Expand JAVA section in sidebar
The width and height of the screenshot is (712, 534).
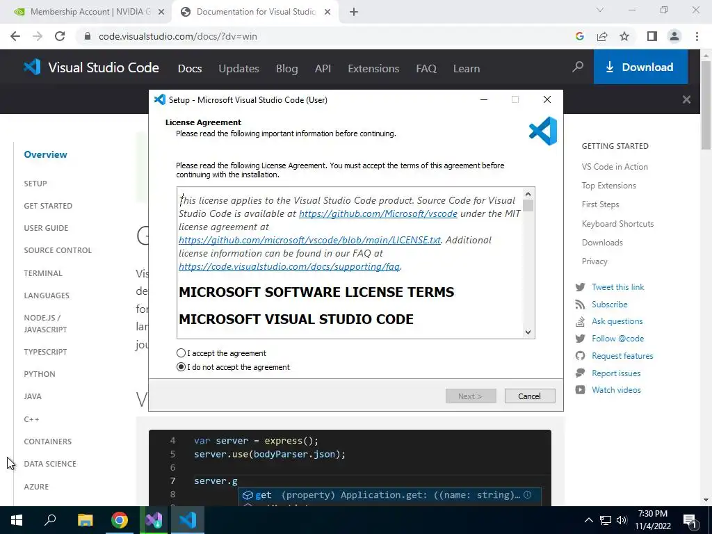point(33,396)
